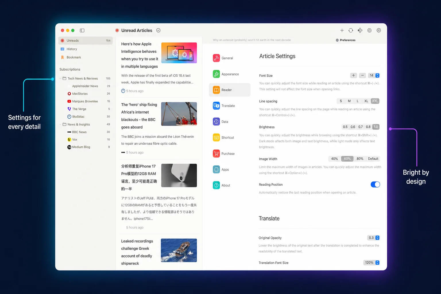This screenshot has width=441, height=294.
Task: Collapse the News & Insights folder
Action: coord(60,124)
